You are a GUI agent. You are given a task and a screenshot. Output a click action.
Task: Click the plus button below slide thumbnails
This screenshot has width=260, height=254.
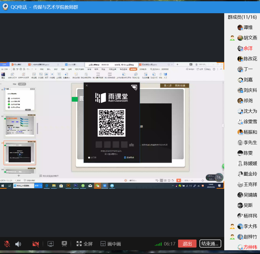click(19, 176)
